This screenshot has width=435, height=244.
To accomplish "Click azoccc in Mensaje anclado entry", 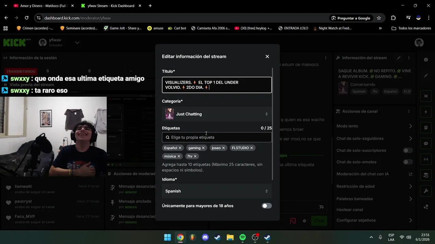I will coord(131,207).
